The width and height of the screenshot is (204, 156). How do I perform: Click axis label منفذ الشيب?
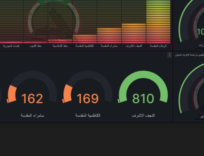tap(35, 46)
